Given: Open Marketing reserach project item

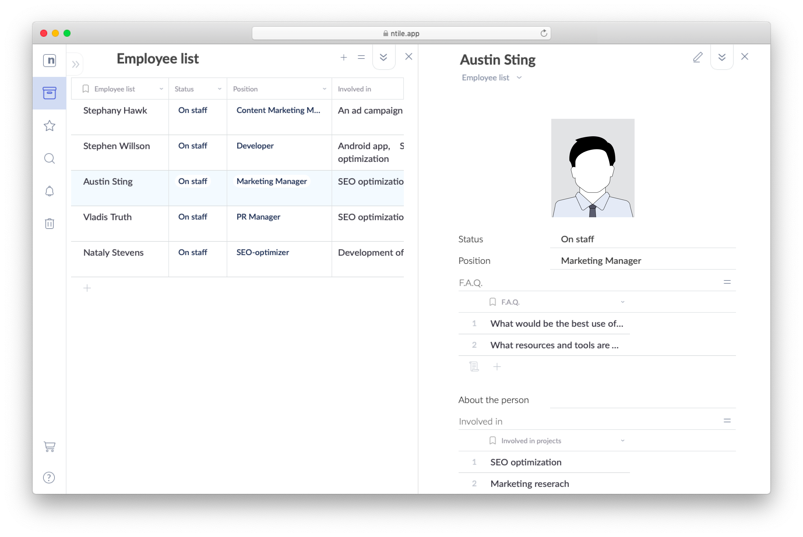Looking at the screenshot, I should point(530,484).
